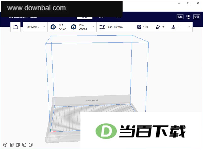The image size is (203, 150).
Task: Maximize the Cura window
Action: [x=188, y=3]
